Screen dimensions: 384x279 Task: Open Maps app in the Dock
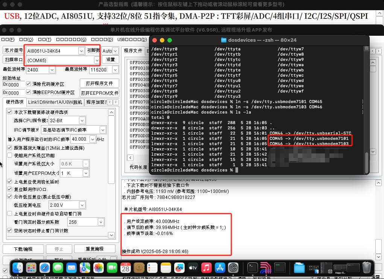tap(85, 268)
